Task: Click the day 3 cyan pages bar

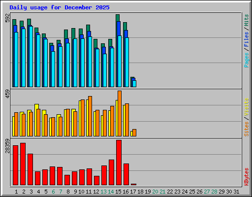Action: pyautogui.click(x=31, y=57)
